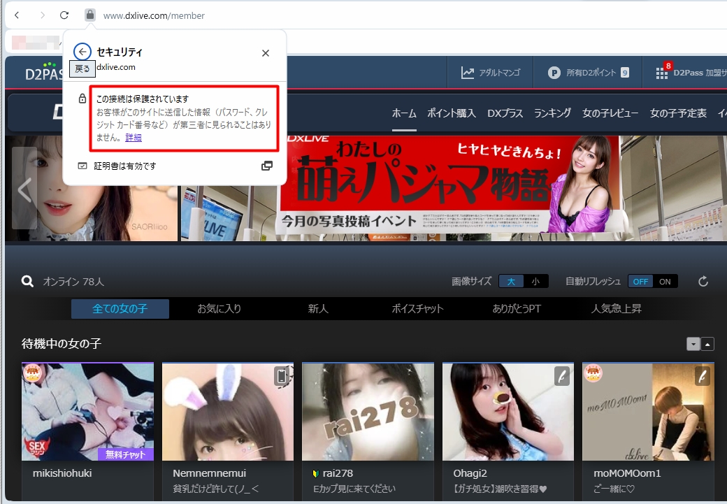Open the rai278 profile thumbnail

[368, 412]
